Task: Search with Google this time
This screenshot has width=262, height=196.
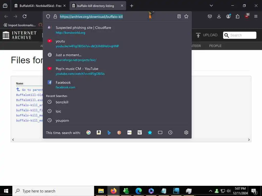Action: [x=88, y=132]
